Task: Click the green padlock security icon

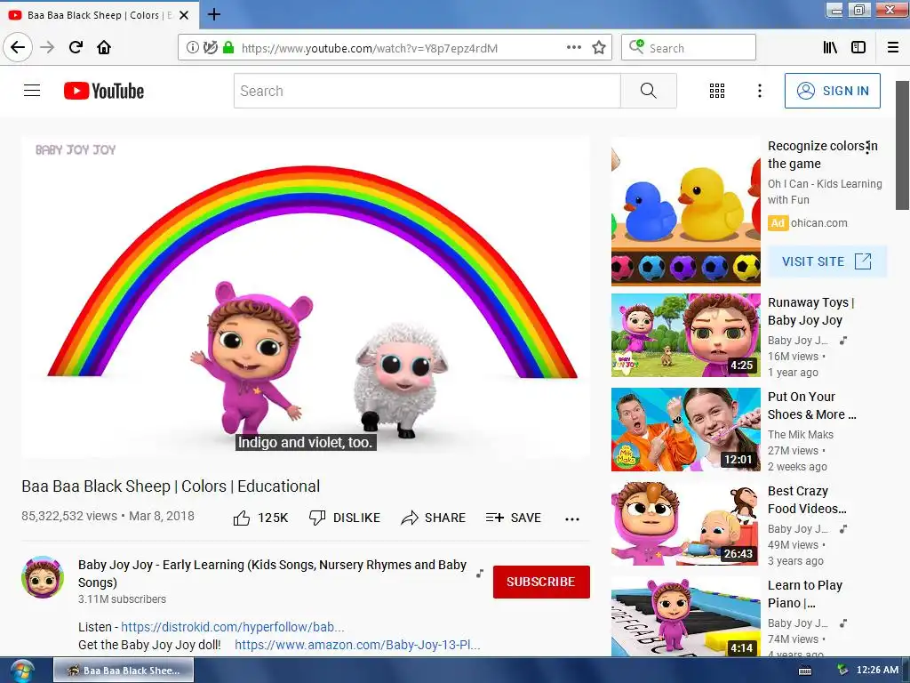Action: [x=228, y=48]
